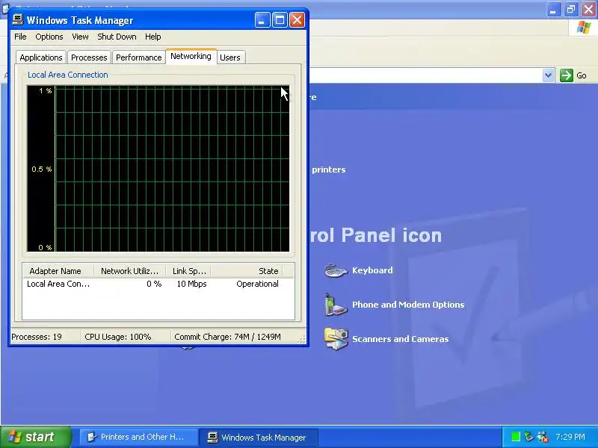598x448 pixels.
Task: Open the Keyboard control panel icon
Action: click(x=336, y=270)
